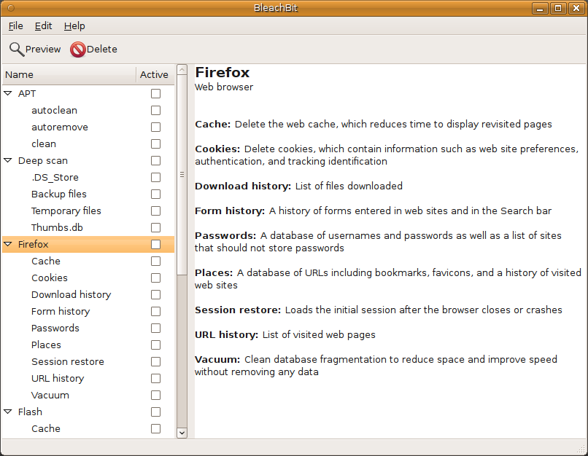
Task: Click the scrollbar down arrow
Action: point(182,433)
